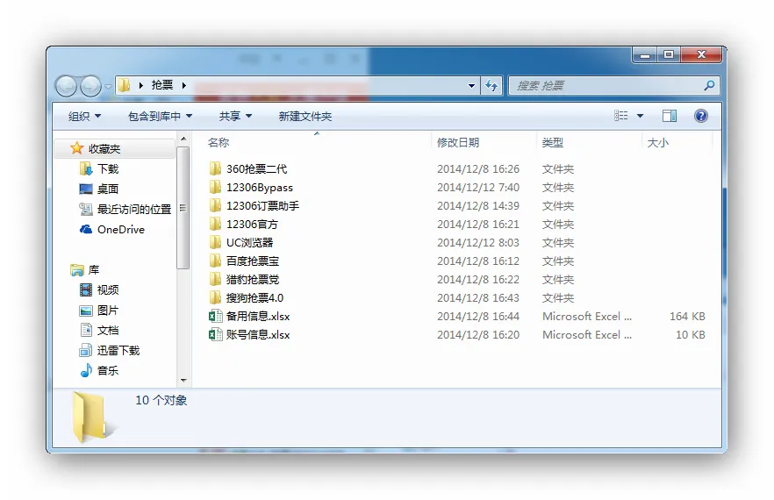Select 库 in navigation pane
Viewport: 774px width, 500px height.
[x=94, y=270]
